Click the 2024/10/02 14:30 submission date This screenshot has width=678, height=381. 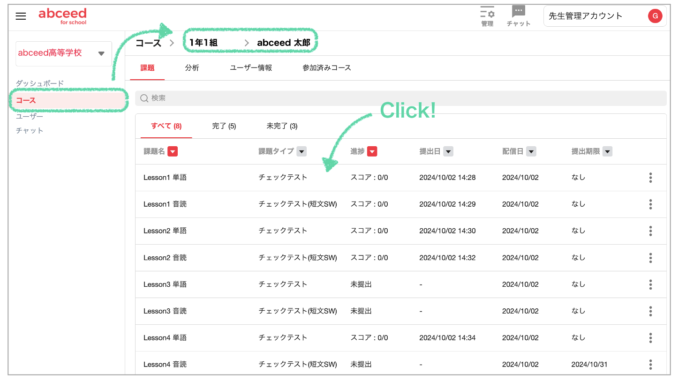tap(447, 231)
